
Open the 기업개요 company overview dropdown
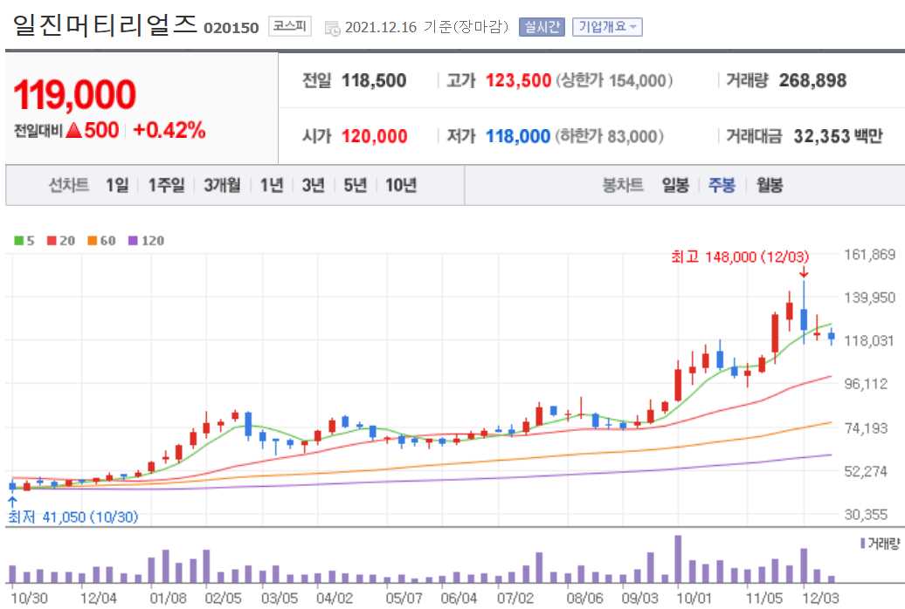pyautogui.click(x=607, y=26)
